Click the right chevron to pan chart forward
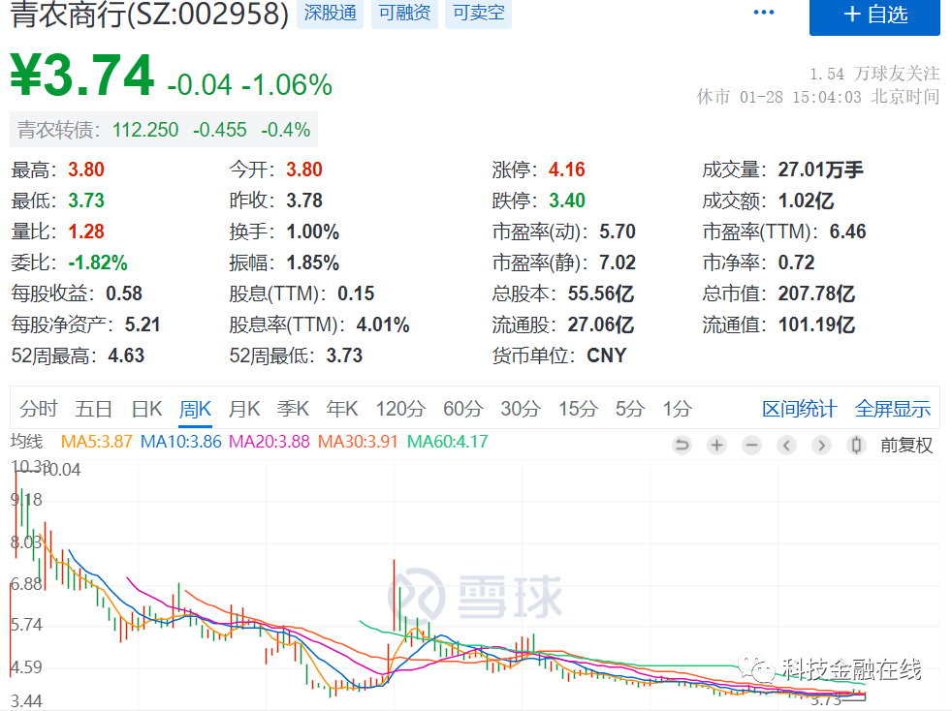The image size is (952, 711). pos(821,445)
